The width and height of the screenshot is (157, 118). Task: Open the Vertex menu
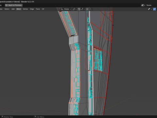pos(25,9)
